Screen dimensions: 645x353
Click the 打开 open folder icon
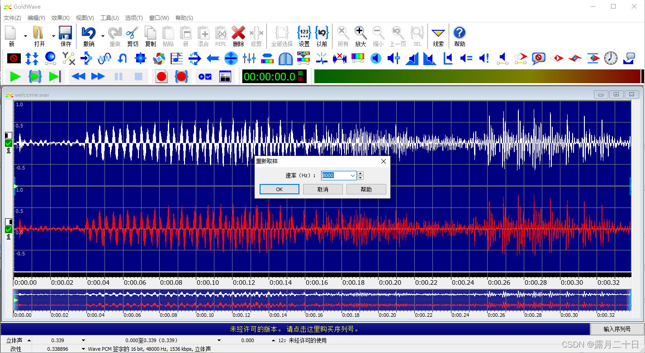click(x=38, y=33)
